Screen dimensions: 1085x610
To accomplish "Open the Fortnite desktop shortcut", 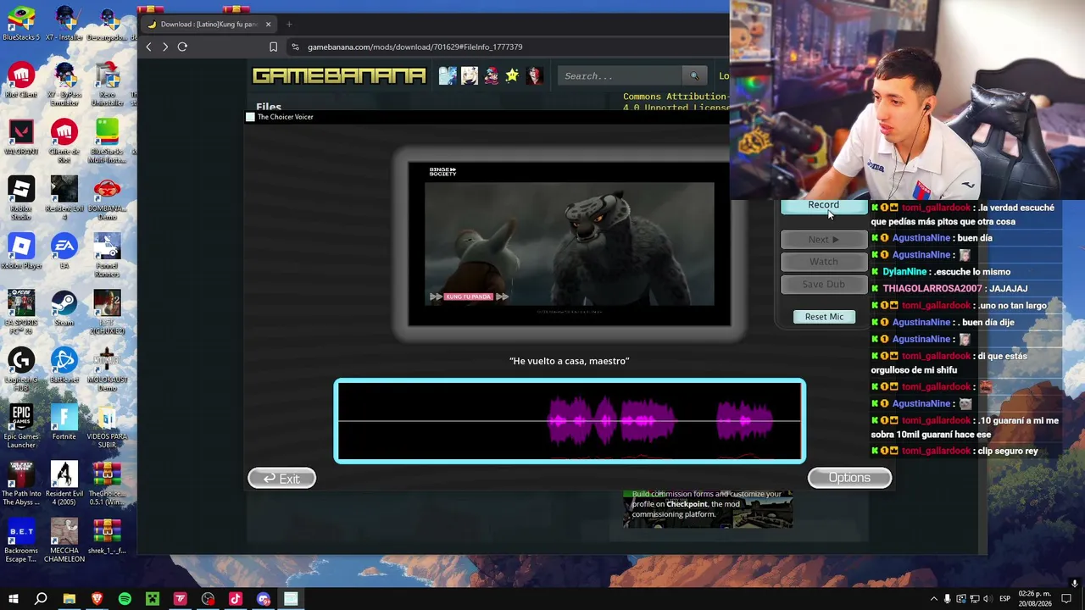I will tap(64, 423).
